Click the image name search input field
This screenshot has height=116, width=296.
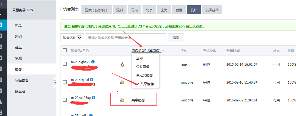click(x=126, y=38)
